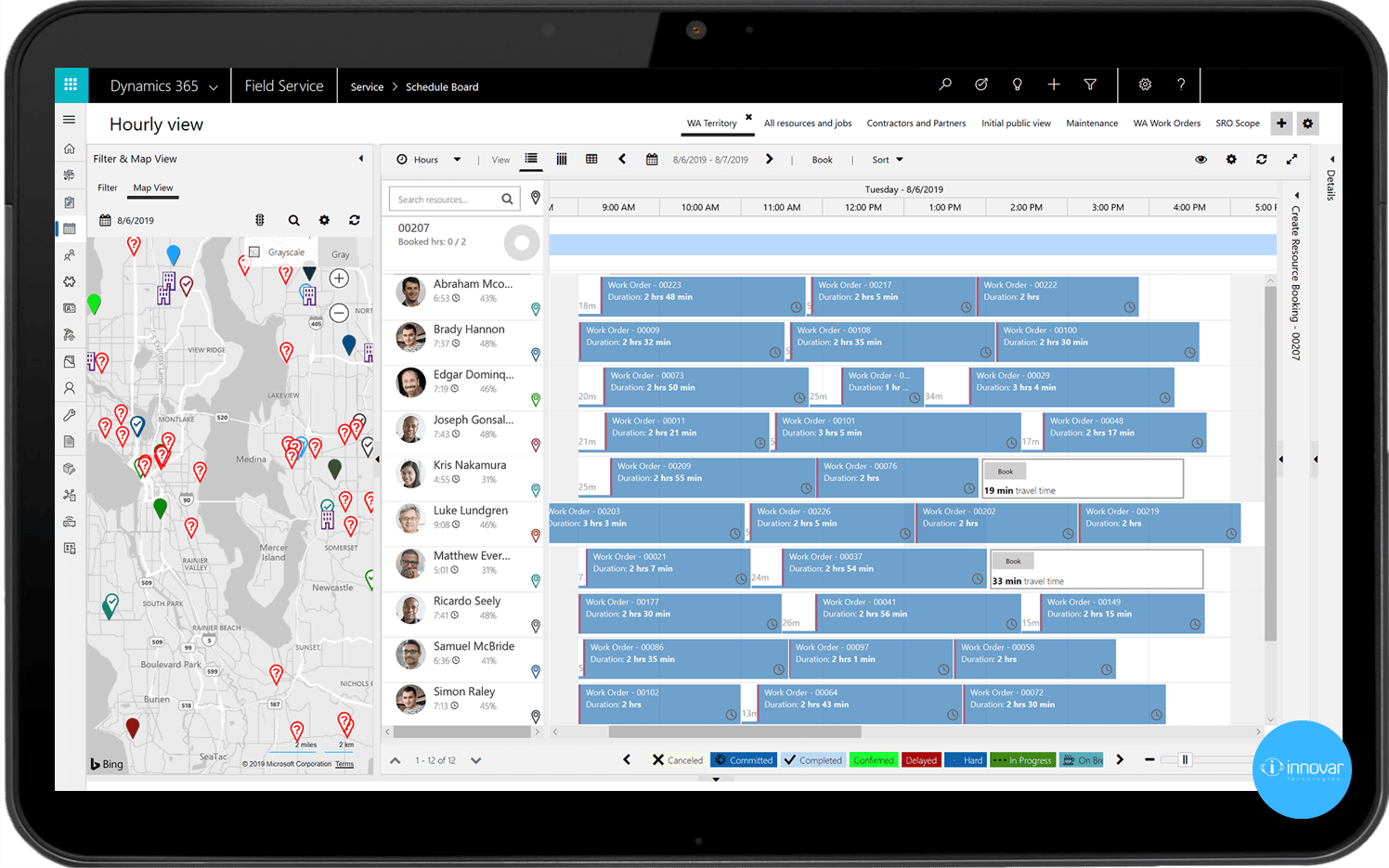
Task: Click Service breadcrumb link
Action: point(367,86)
